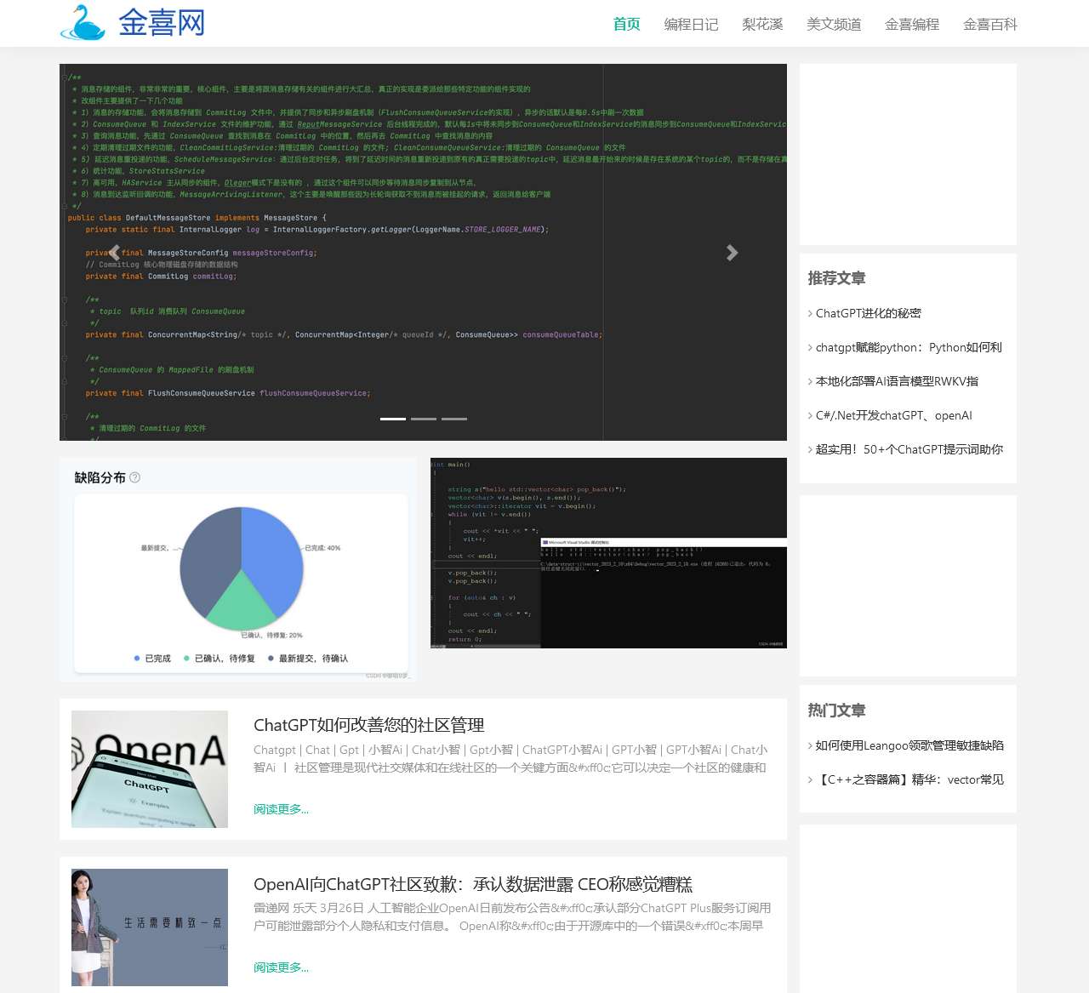This screenshot has width=1089, height=993.
Task: Click the 推荐文章 section heading
Action: pyautogui.click(x=836, y=278)
